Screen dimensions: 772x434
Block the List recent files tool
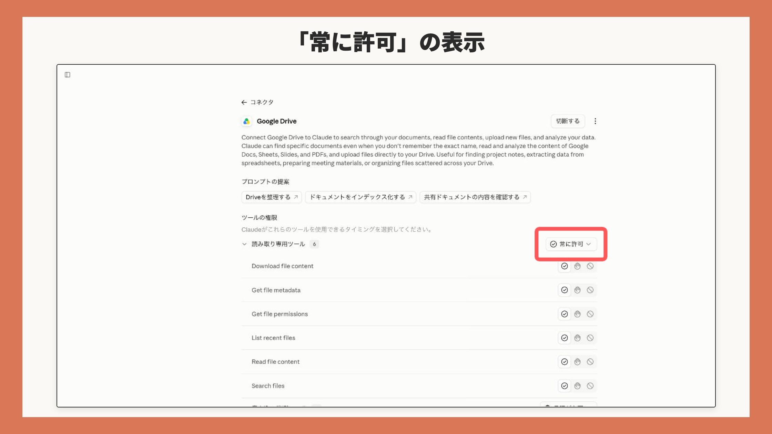click(590, 338)
